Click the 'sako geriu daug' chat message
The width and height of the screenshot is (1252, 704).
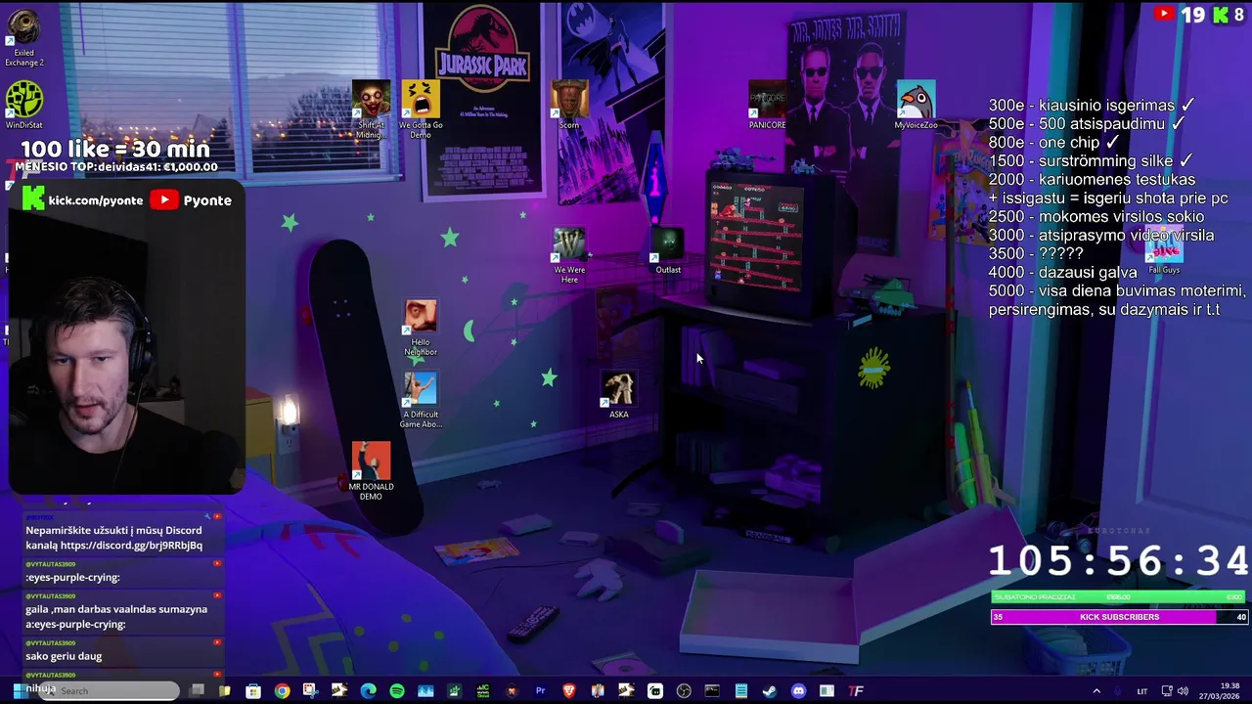[x=64, y=656]
